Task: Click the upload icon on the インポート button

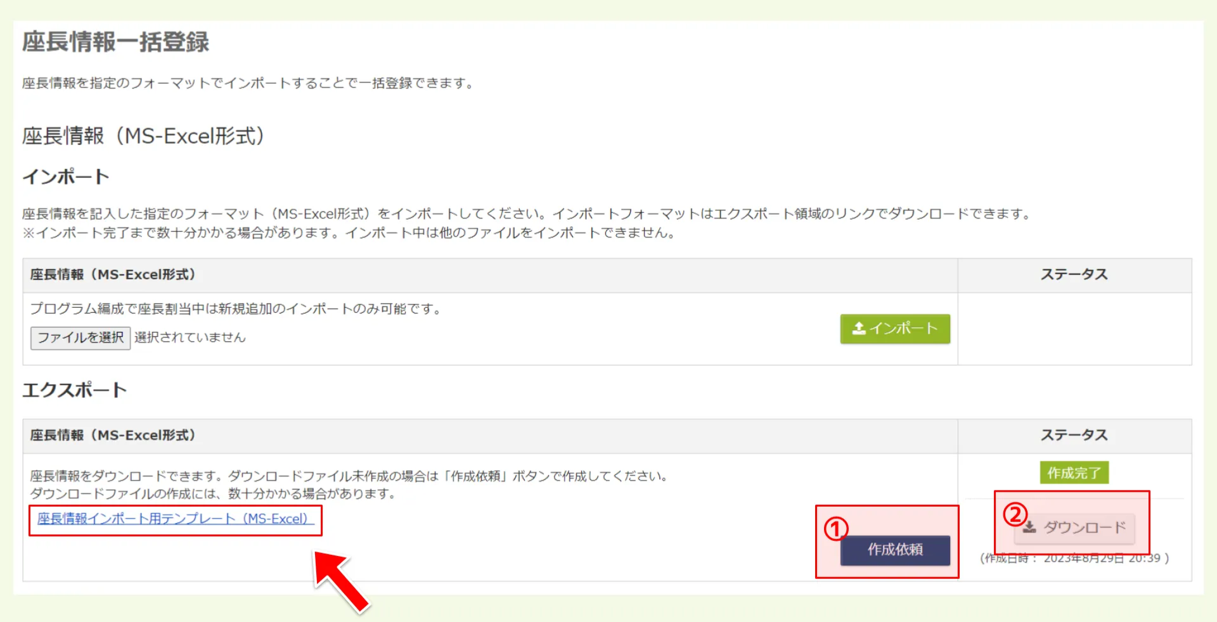Action: [x=860, y=328]
